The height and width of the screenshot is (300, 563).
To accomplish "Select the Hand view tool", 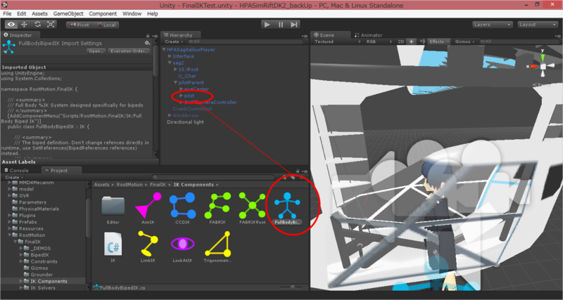I will tap(11, 25).
